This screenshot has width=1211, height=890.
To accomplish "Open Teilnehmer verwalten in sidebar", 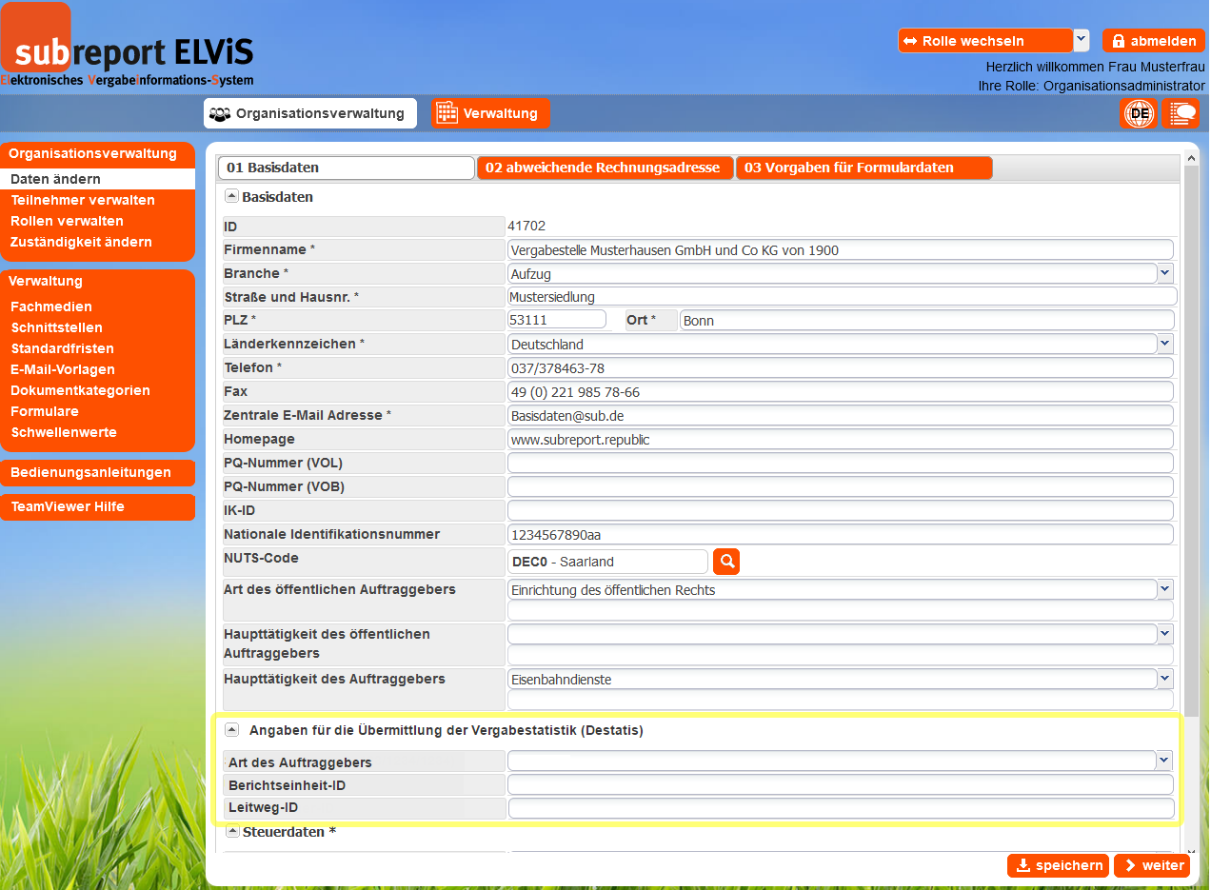I will [x=83, y=200].
